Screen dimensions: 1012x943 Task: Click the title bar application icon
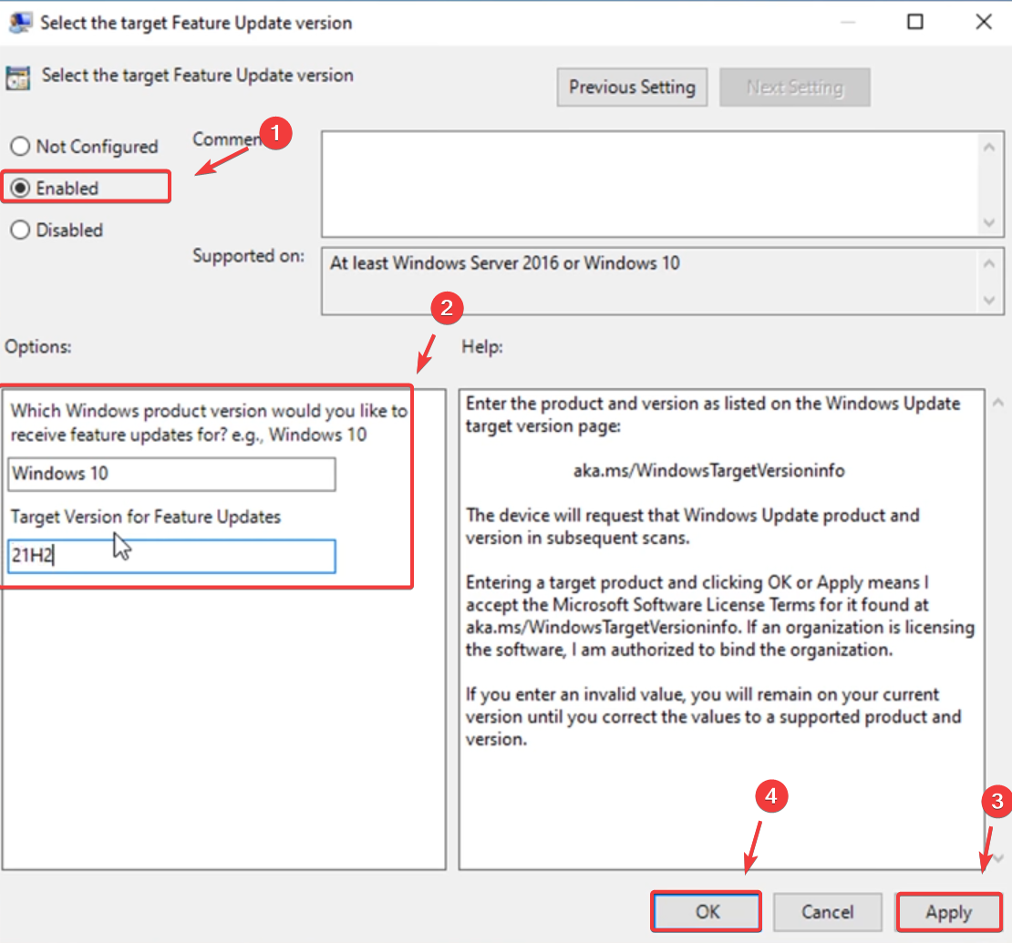point(20,23)
